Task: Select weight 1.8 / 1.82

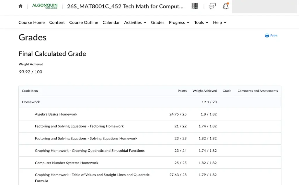Action: coord(208,114)
